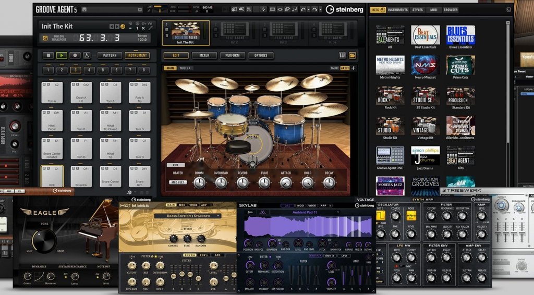The width and height of the screenshot is (534, 295).
Task: Toggle the On switch under Eagle Sustain Resonance
Action: point(66,277)
